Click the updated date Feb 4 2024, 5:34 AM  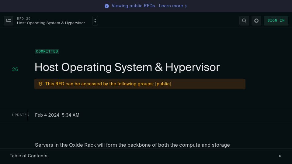57,115
